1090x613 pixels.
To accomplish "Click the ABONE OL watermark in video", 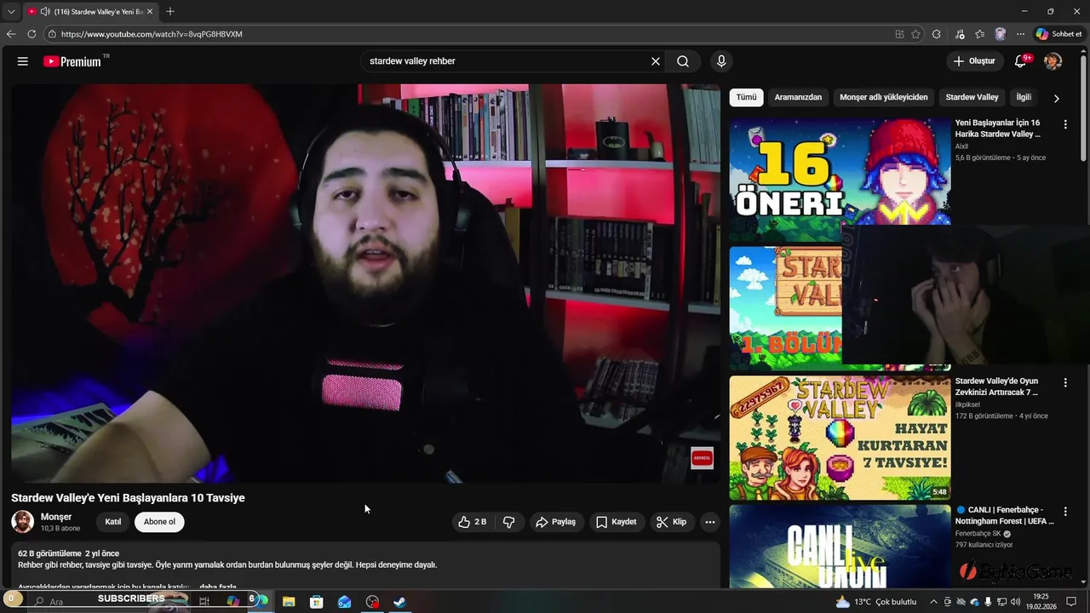I will (x=702, y=457).
